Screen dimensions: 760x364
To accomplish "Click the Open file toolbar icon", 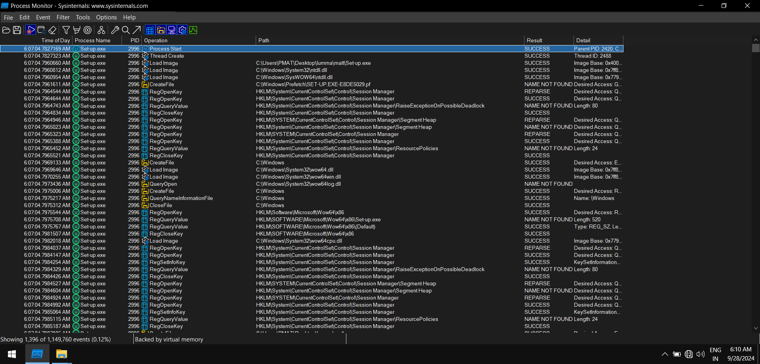I will click(6, 30).
